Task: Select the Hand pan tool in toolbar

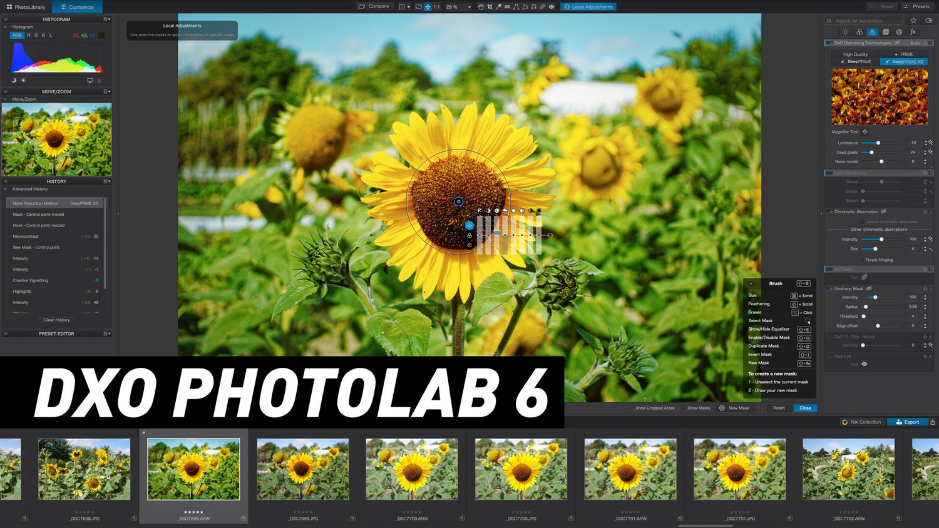Action: click(x=481, y=7)
